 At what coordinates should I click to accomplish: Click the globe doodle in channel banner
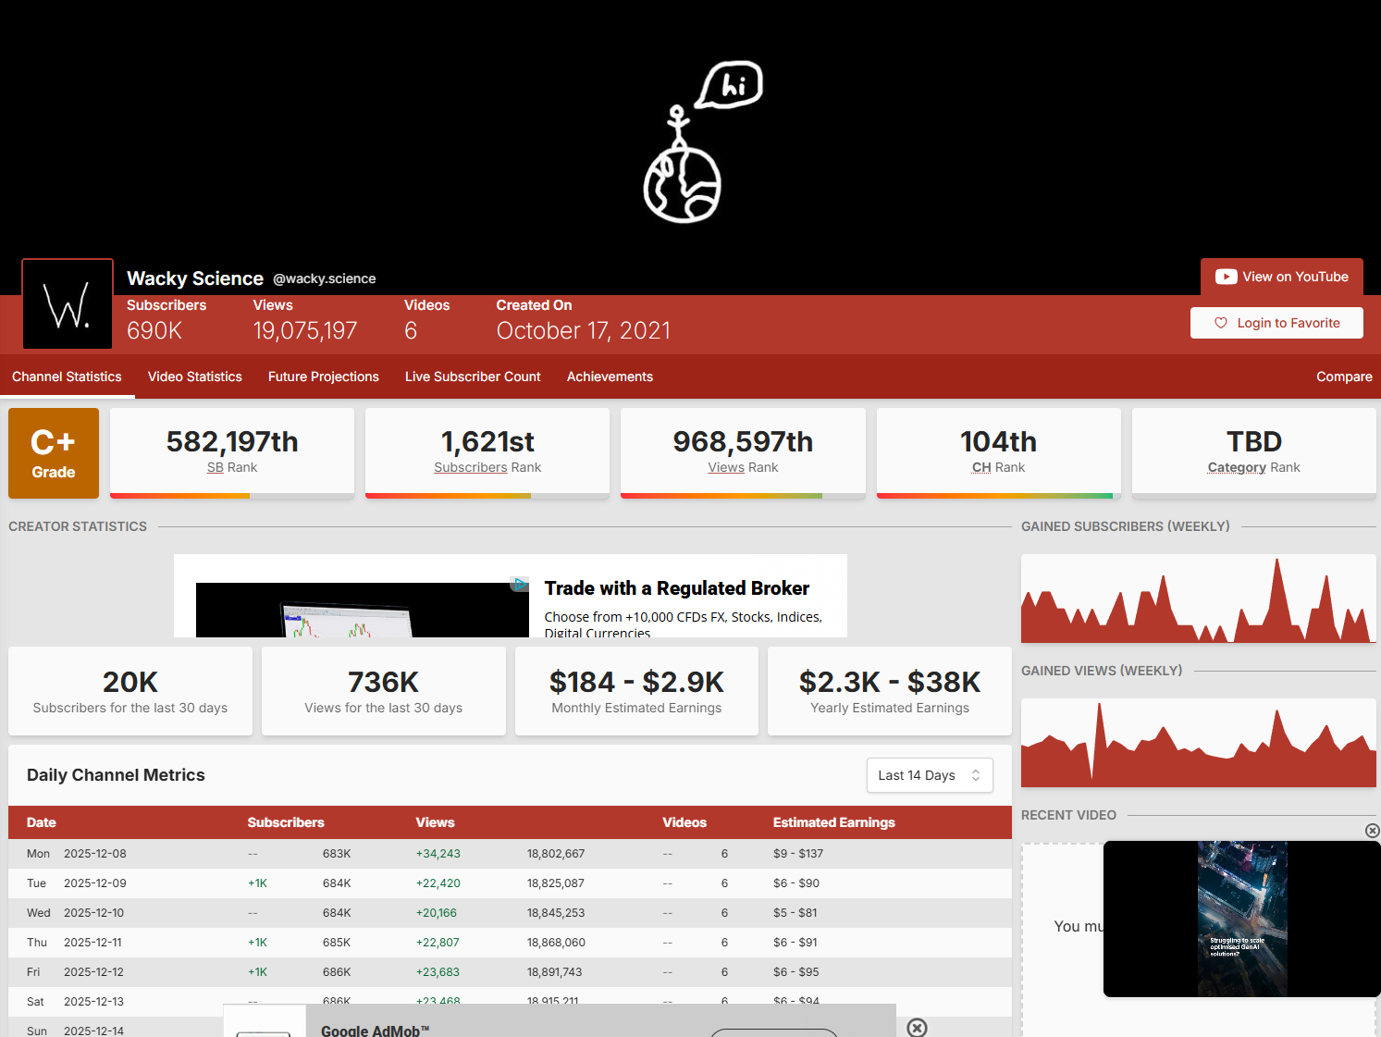[x=683, y=183]
